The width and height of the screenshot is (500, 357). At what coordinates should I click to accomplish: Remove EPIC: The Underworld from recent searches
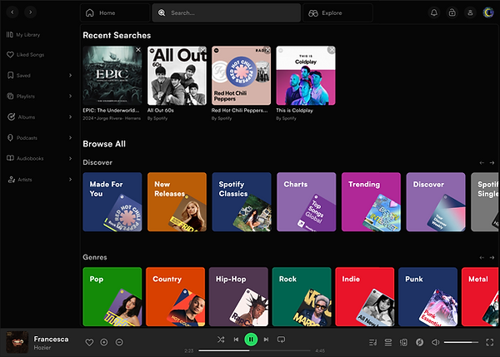click(138, 50)
